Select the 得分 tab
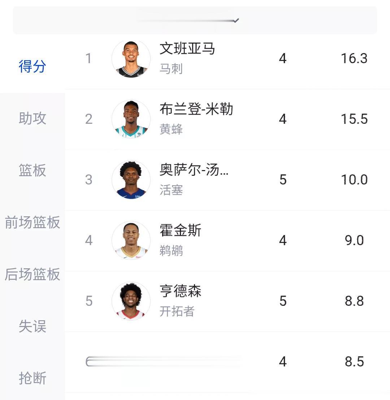Screen dimensions: 390x400 (32, 66)
